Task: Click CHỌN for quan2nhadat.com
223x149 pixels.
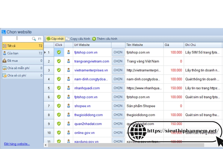Action: click(118, 124)
